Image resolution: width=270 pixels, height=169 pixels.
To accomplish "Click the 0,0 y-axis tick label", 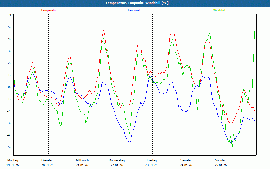I will coord(10,87).
